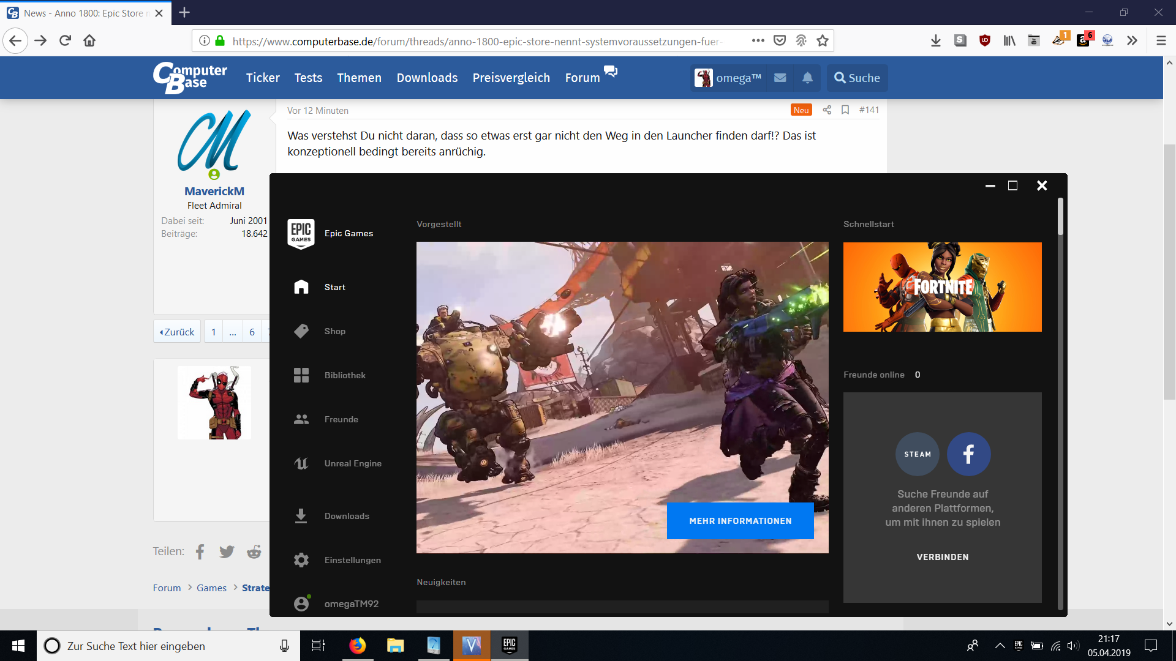This screenshot has height=661, width=1176.
Task: Open the Shop tag icon
Action: (301, 331)
